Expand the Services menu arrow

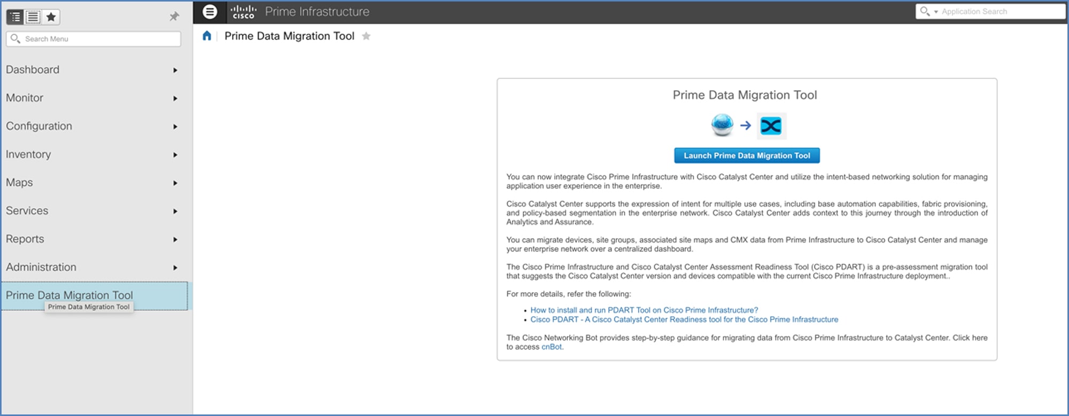click(x=175, y=211)
